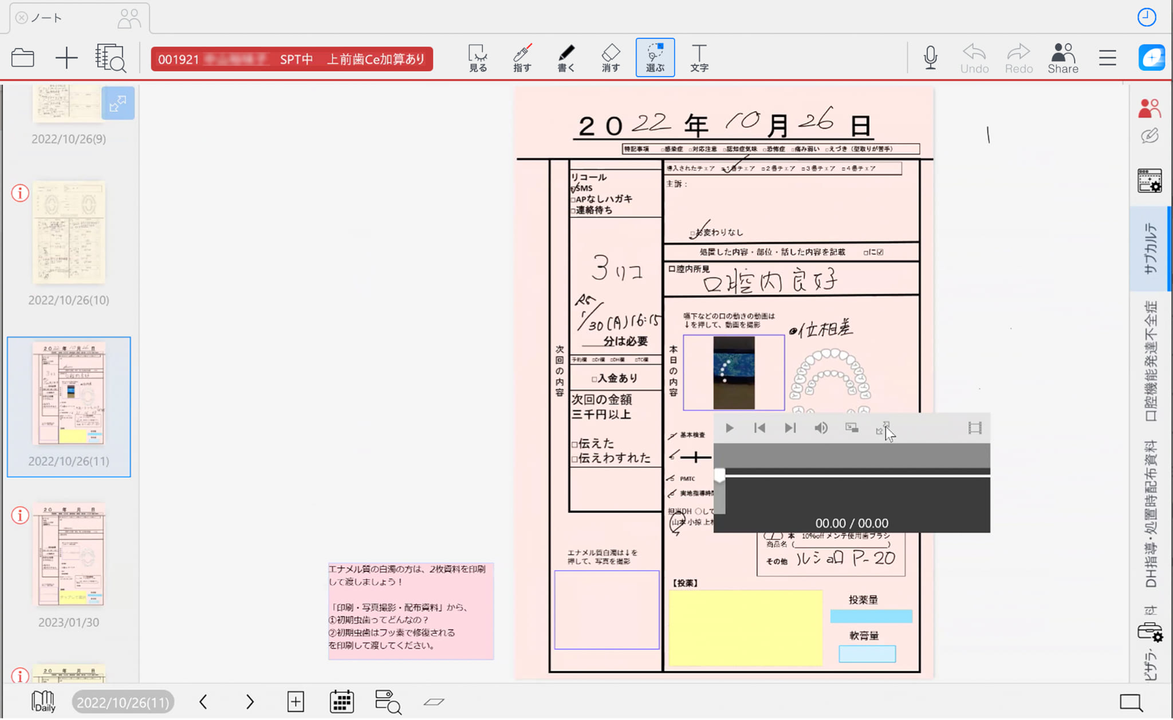Undo the last action

[x=974, y=58]
